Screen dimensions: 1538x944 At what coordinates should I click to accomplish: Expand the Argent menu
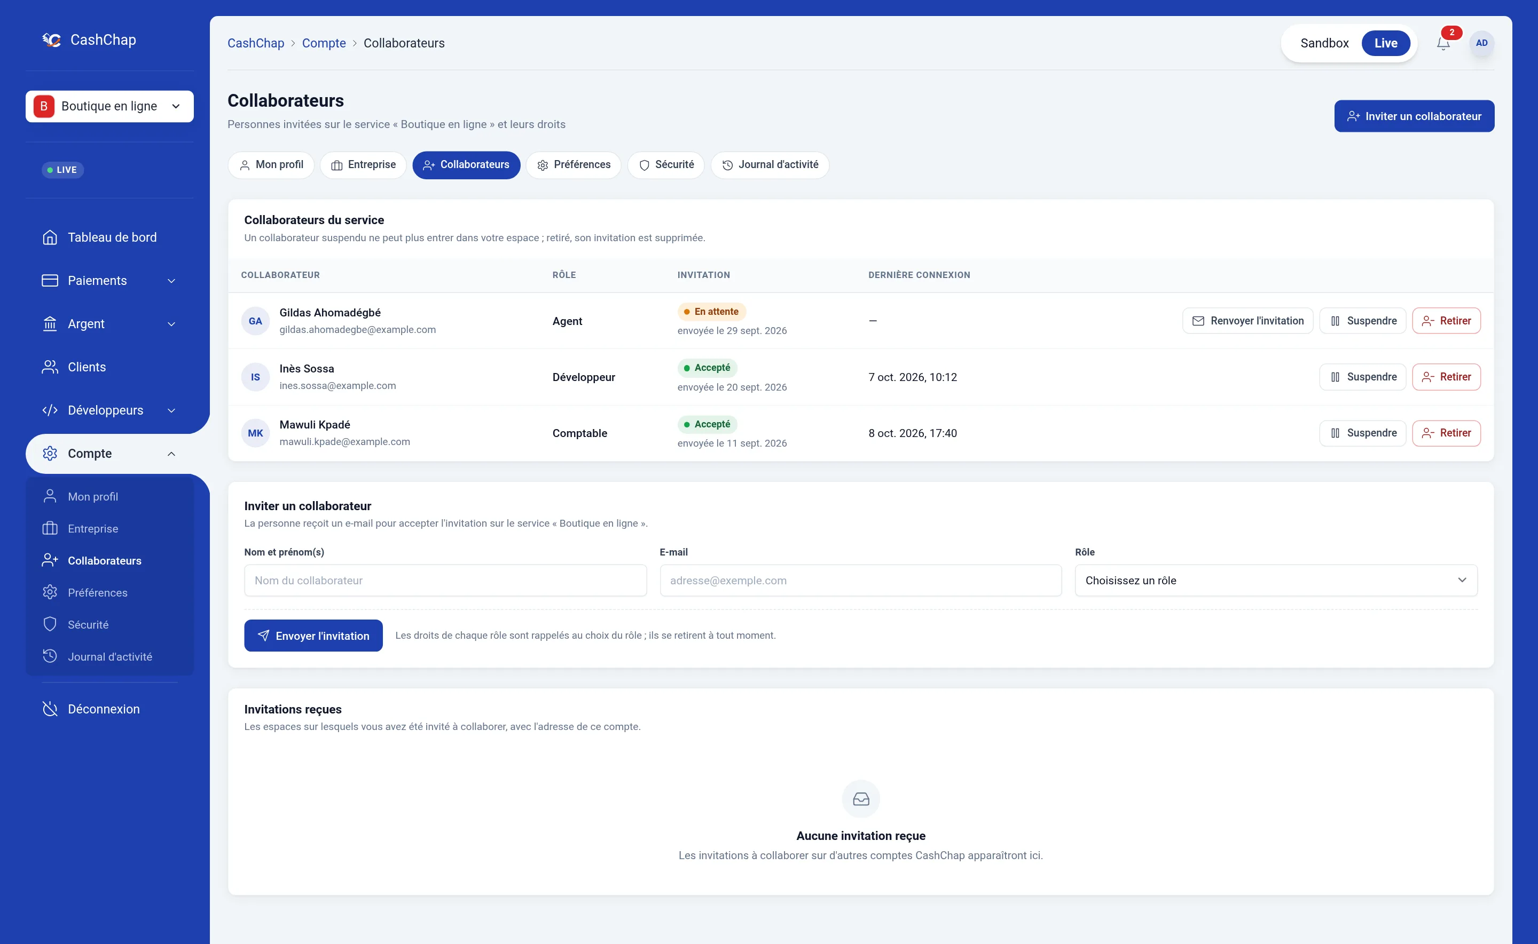click(109, 324)
